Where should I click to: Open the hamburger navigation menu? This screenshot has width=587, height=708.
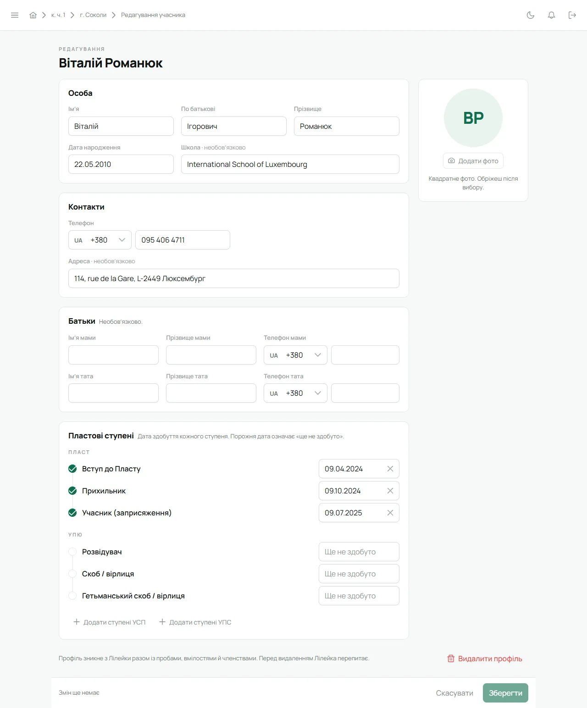click(x=15, y=15)
